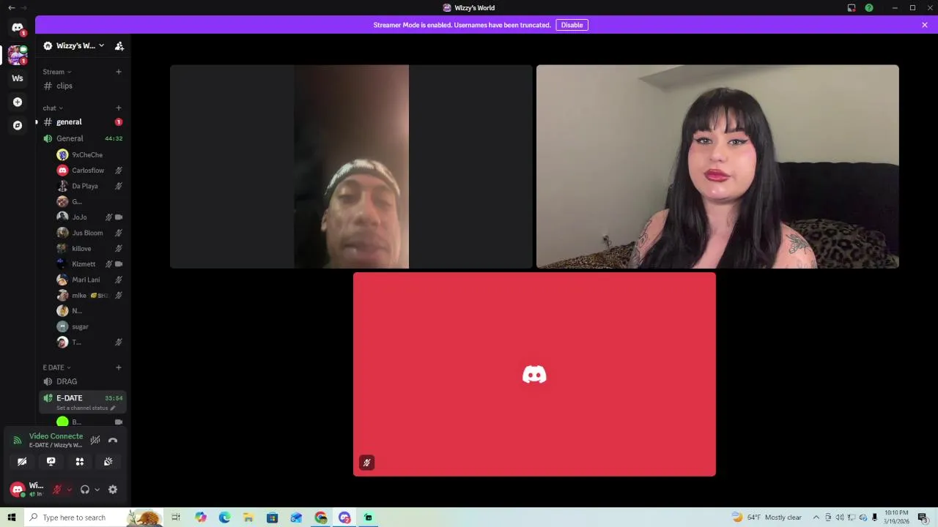The width and height of the screenshot is (938, 527).
Task: Select user 9xCheChe in voice list
Action: pyautogui.click(x=89, y=155)
